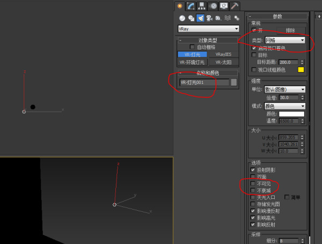This screenshot has height=244, width=322.
Task: Click the 温度 6500.0 field
Action: click(289, 121)
